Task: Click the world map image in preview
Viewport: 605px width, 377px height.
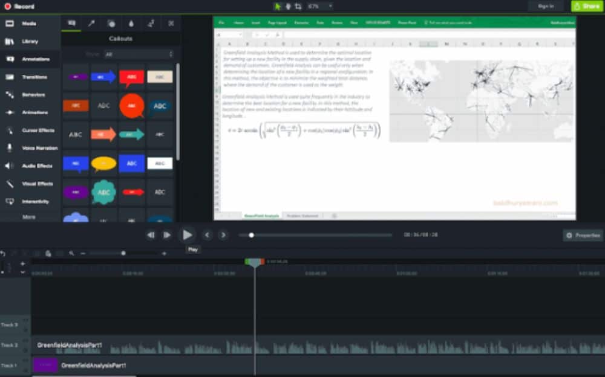Action: 482,101
